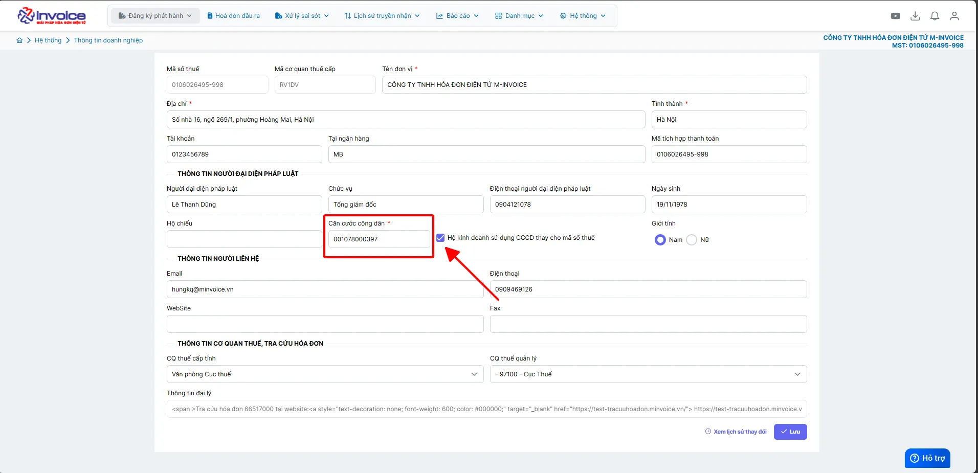The height and width of the screenshot is (473, 978).
Task: Click the Địa chỉ input field
Action: click(x=406, y=120)
